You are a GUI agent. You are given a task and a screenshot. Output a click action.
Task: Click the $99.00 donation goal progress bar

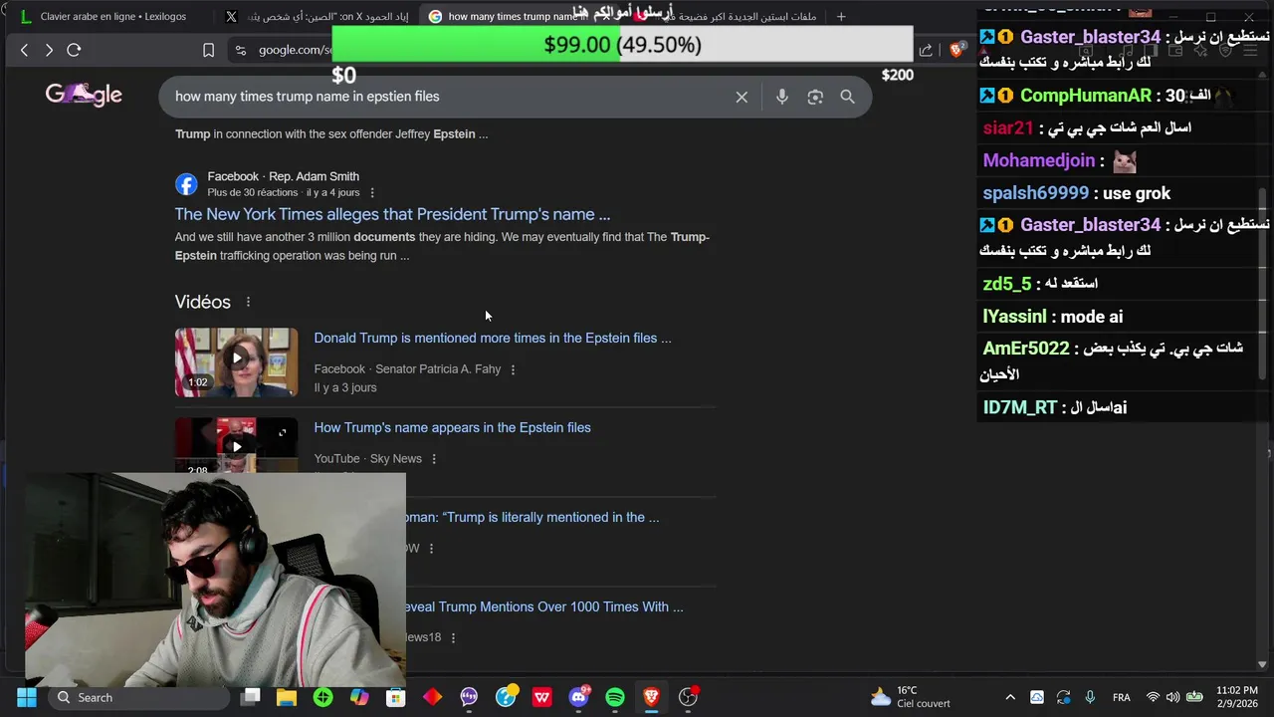(x=622, y=45)
